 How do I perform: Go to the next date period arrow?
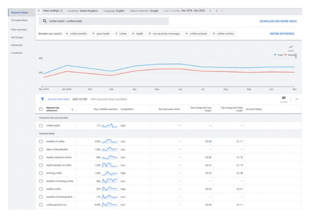[x=222, y=10]
